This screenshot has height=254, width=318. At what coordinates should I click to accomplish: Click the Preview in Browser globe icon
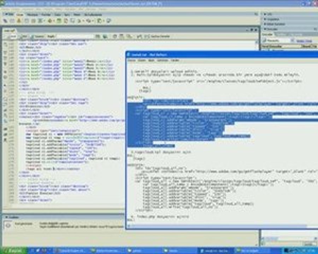point(105,36)
